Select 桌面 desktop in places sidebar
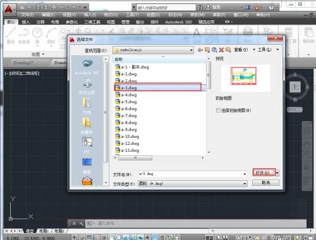This screenshot has height=240, width=316. pos(87,166)
